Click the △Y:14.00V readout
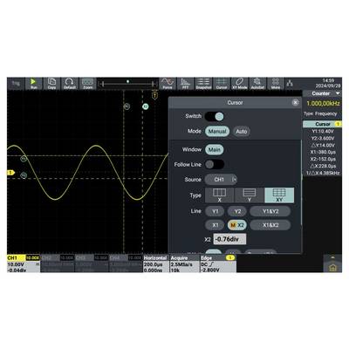The height and width of the screenshot is (349, 349). [323, 145]
